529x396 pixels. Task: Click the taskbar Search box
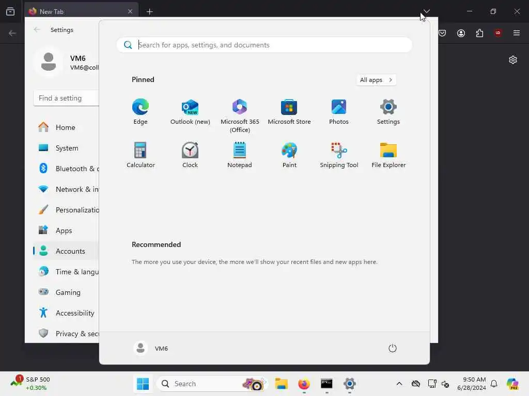click(212, 384)
